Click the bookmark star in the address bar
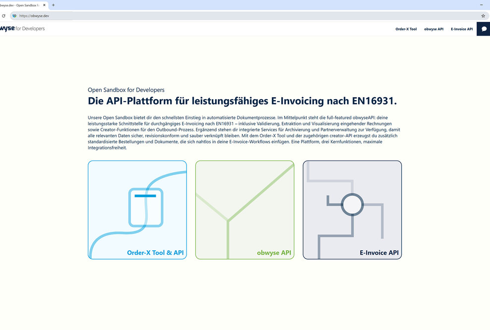This screenshot has height=330, width=490. tap(483, 15)
